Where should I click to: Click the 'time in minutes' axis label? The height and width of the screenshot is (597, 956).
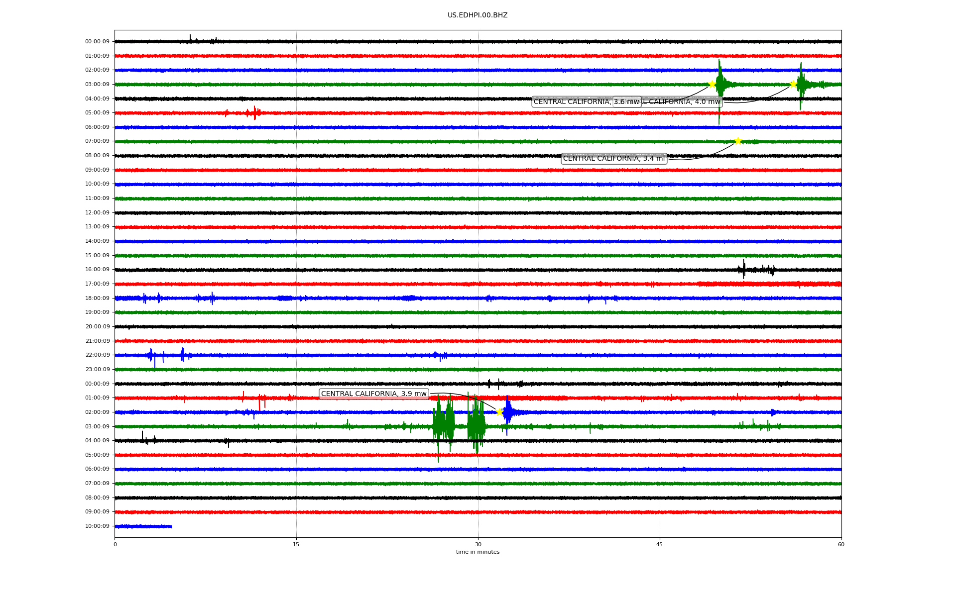478,552
